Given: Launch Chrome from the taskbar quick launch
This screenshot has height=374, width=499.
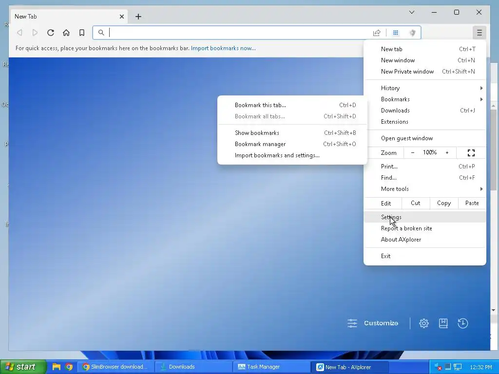Looking at the screenshot, I should point(69,367).
